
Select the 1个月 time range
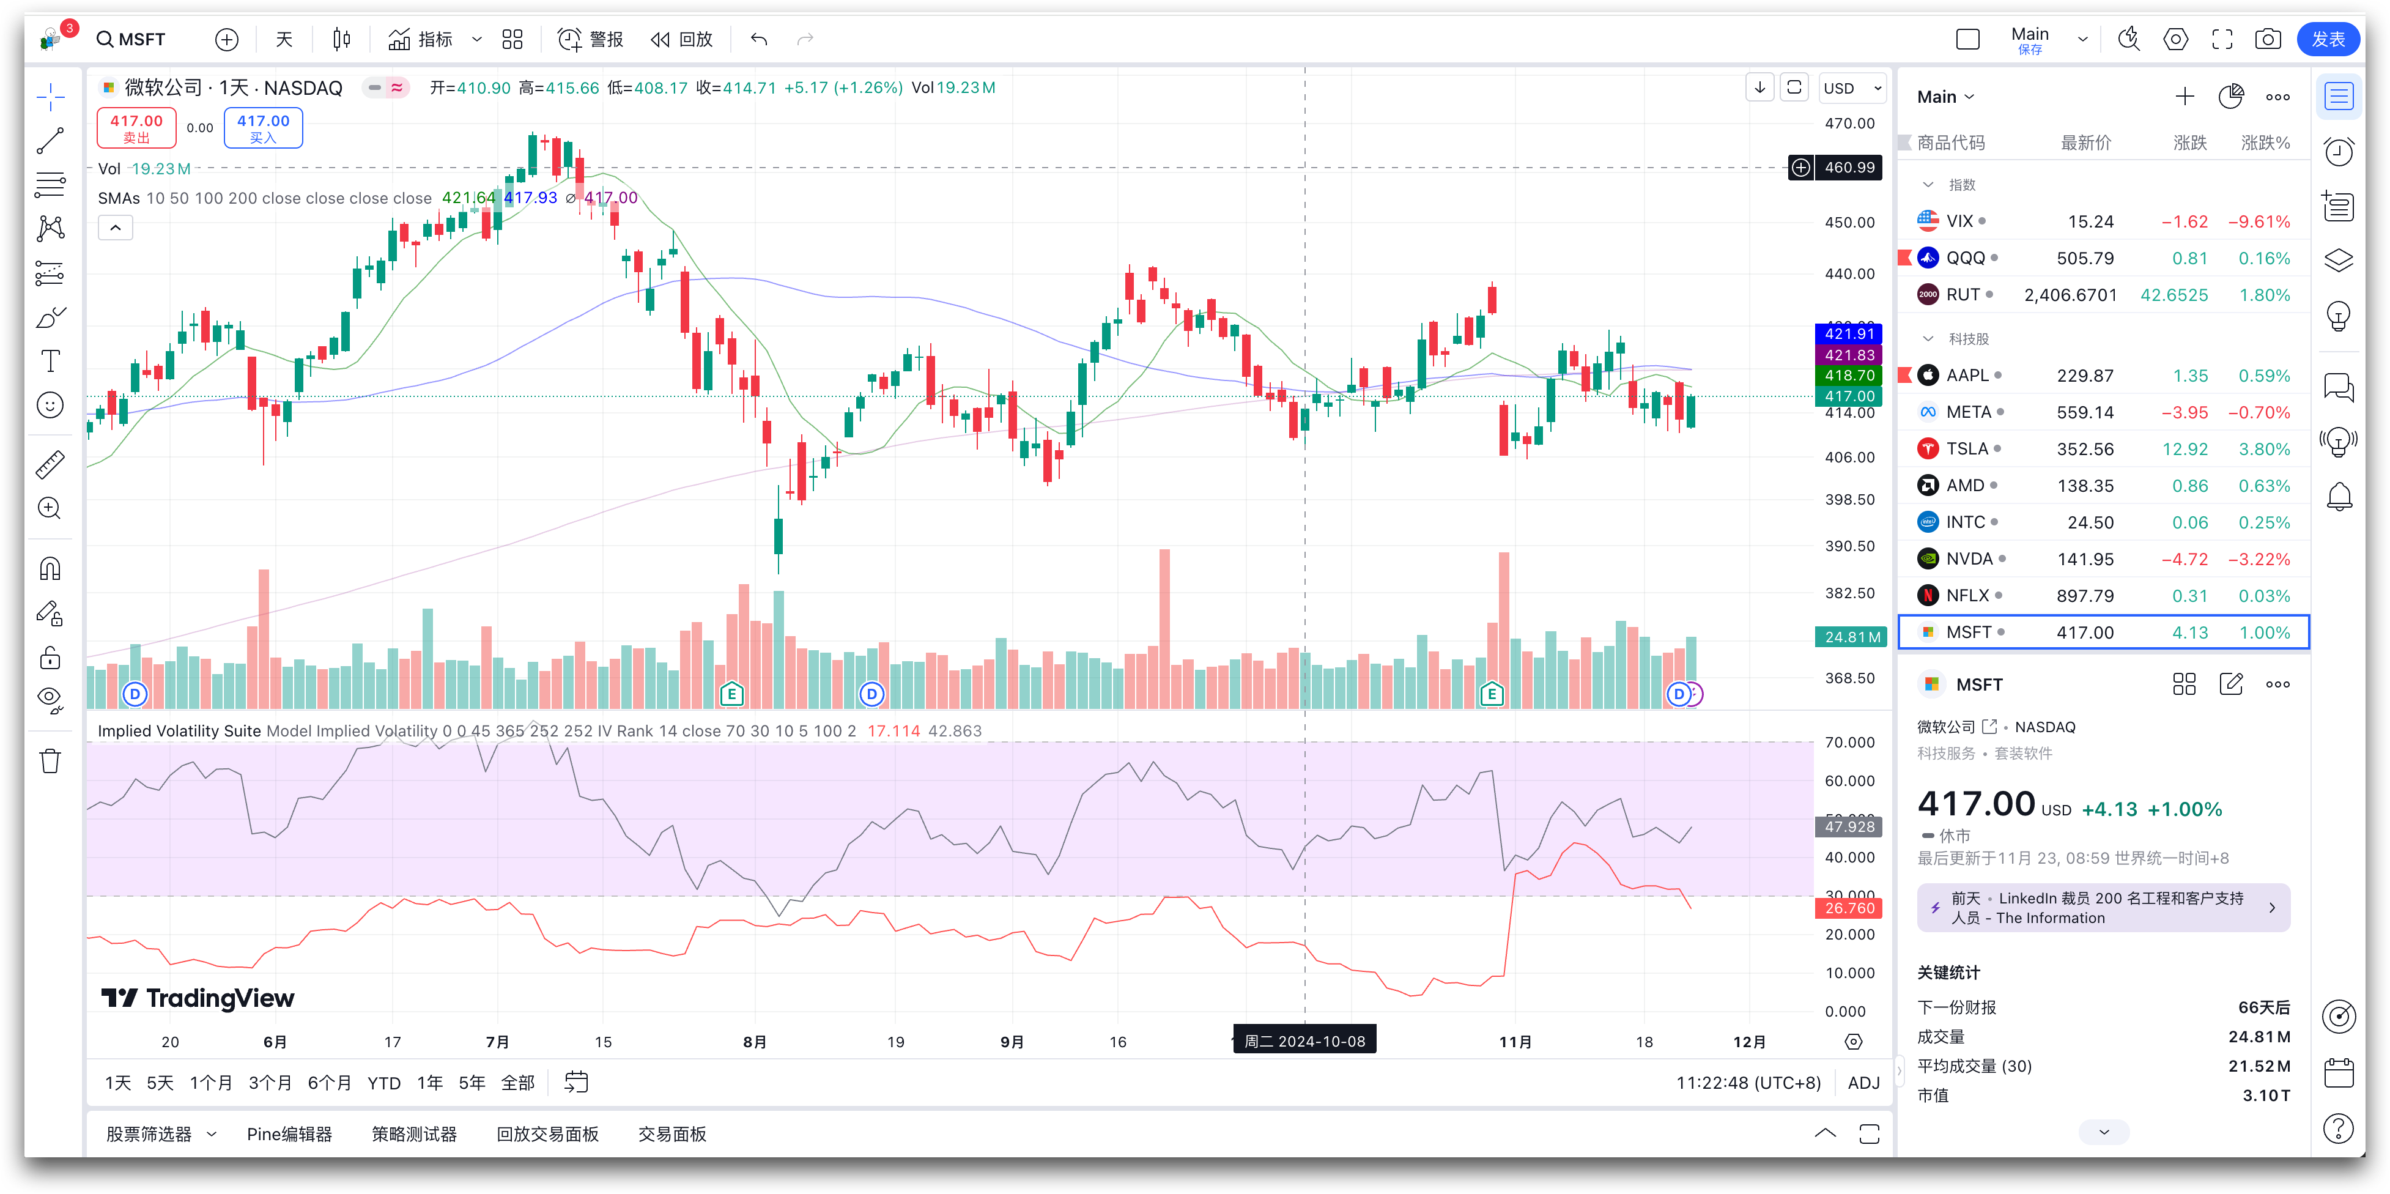(210, 1083)
